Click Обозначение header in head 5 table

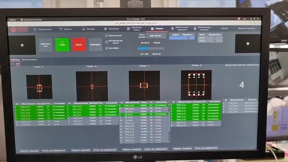[28, 104]
